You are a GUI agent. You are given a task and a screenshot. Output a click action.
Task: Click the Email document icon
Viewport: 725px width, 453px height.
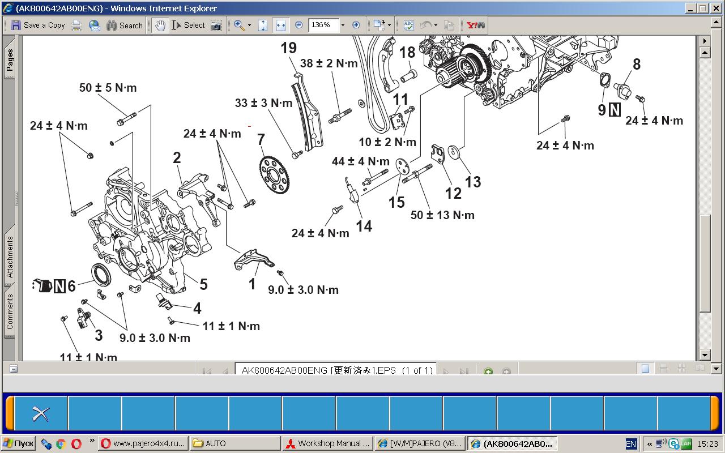click(x=95, y=25)
